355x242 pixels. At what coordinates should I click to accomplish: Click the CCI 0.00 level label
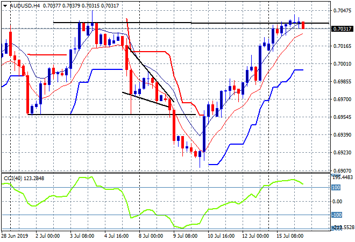point(337,202)
